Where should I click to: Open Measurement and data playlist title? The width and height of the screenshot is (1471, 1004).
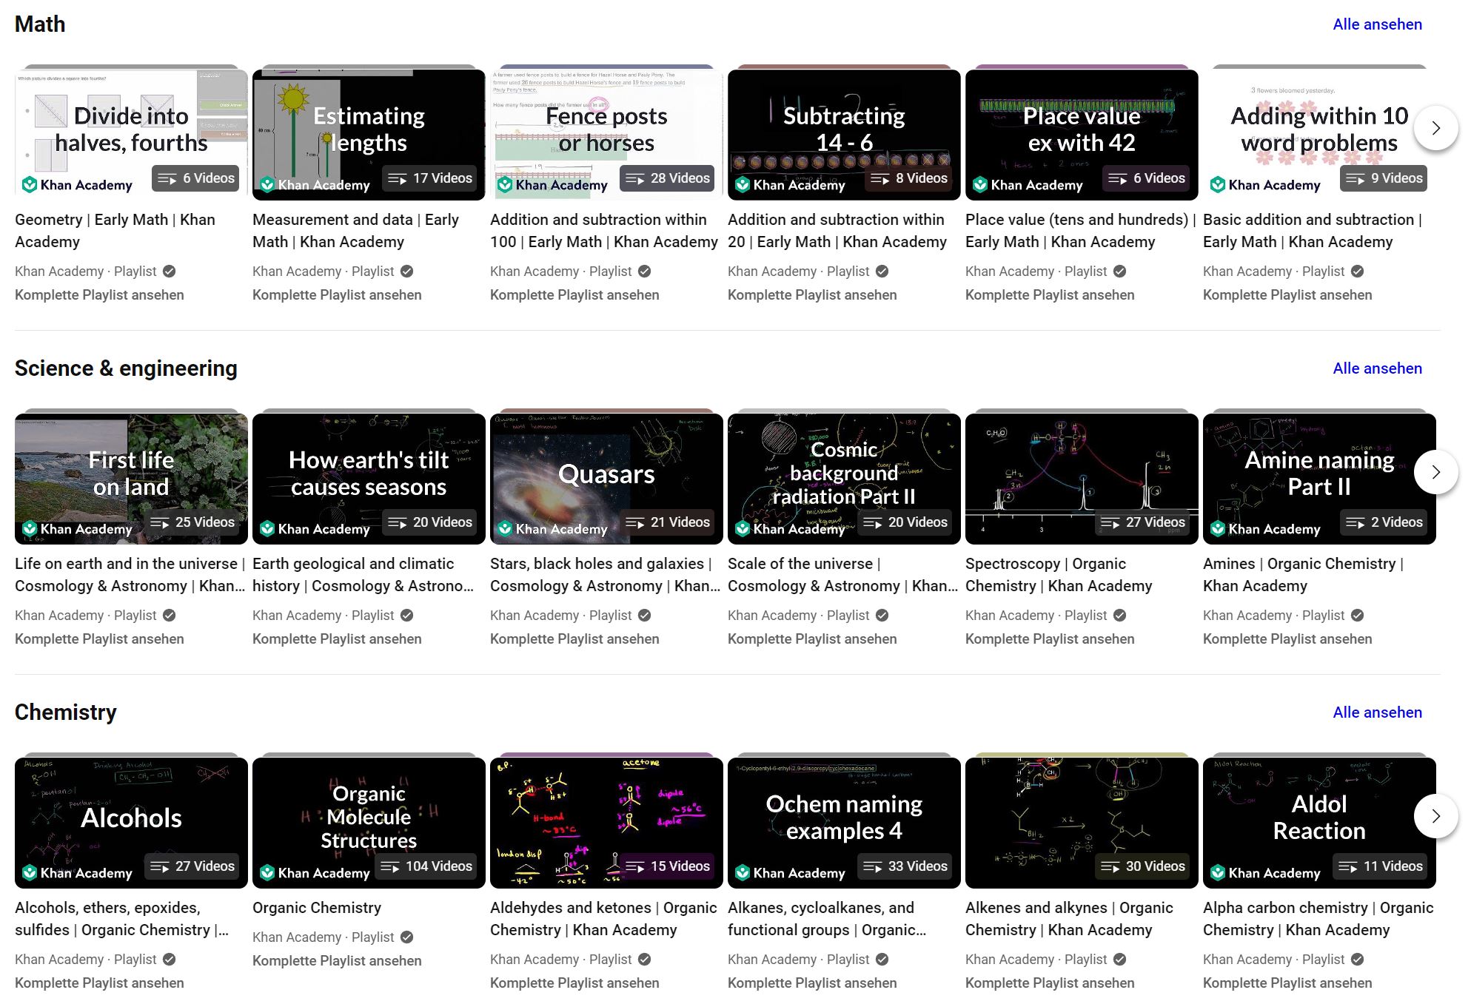355,231
